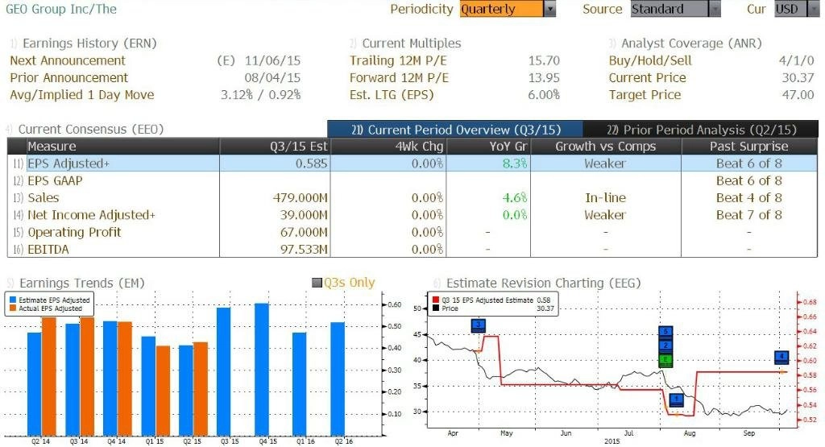
Task: Open the Source dropdown arrow
Action: 715,9
